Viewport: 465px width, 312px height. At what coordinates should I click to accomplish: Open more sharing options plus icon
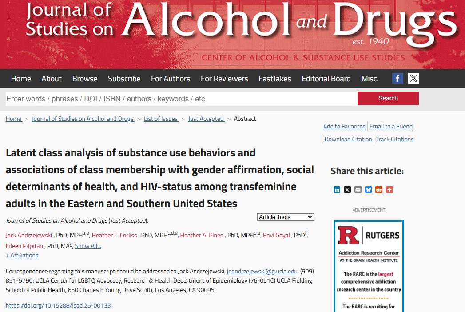point(389,190)
